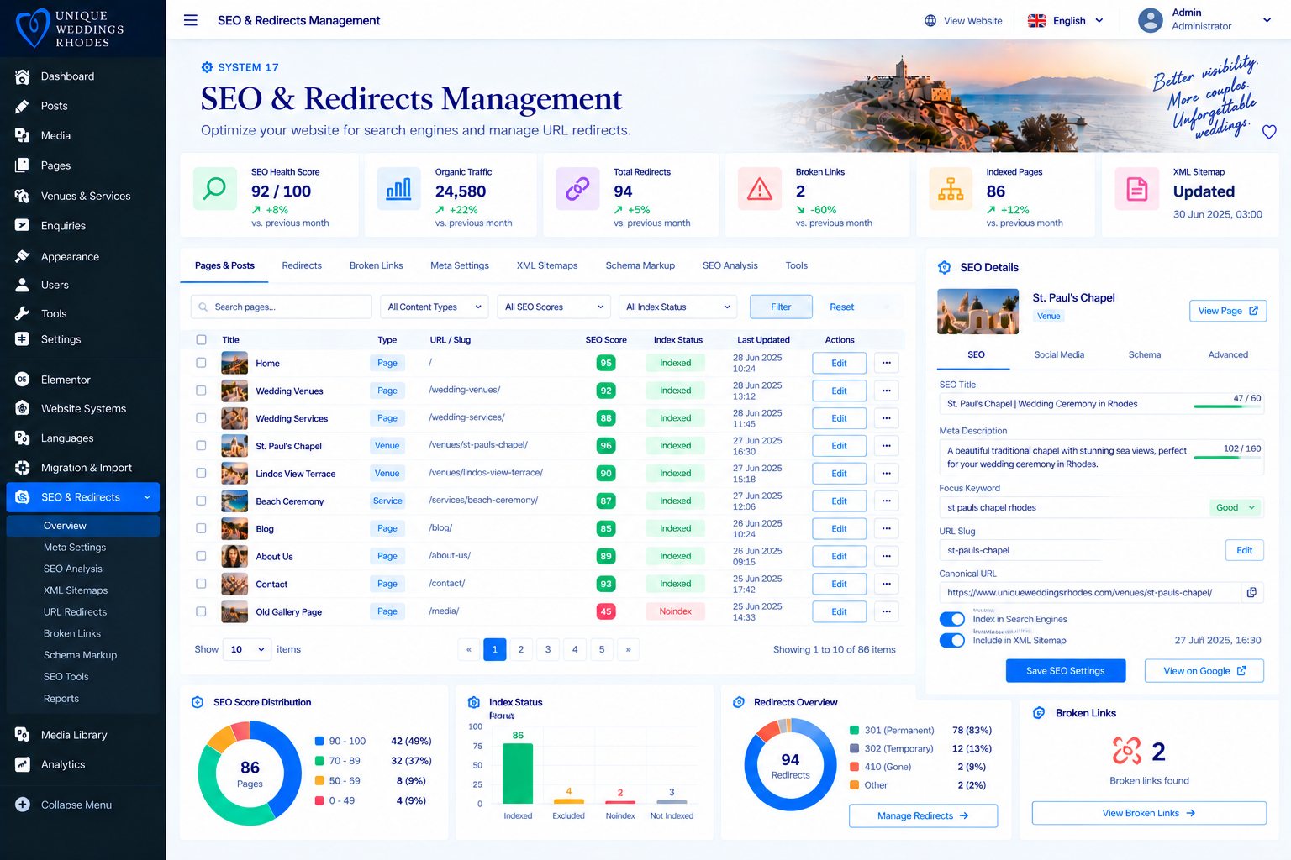
Task: Click the SEO Health Score magnifier icon
Action: click(x=215, y=189)
